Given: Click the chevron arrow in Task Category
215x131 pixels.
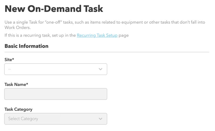Looking at the screenshot, I should [101, 119].
